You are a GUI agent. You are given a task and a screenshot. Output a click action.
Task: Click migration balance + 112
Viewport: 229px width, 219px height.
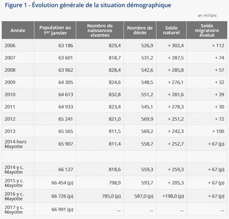pos(218,46)
